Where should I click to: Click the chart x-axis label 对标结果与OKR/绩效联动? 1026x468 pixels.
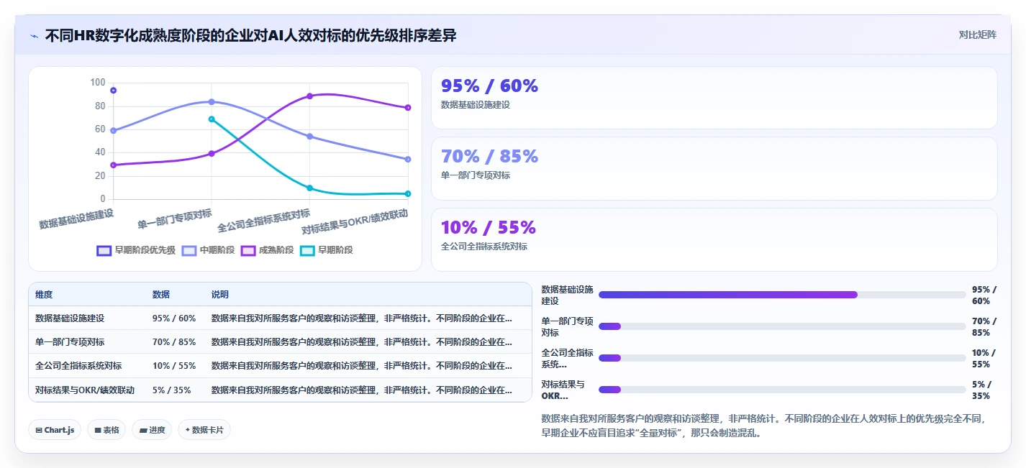click(x=355, y=222)
